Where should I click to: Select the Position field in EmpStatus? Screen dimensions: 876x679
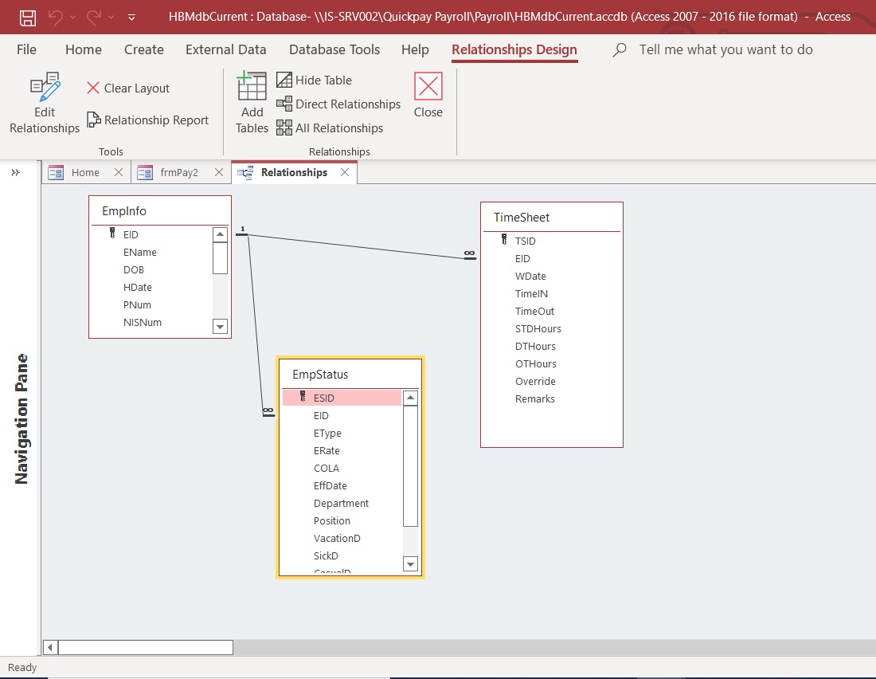tap(332, 520)
